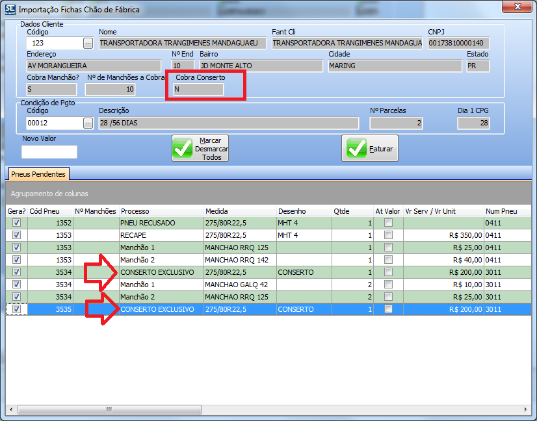Toggle Gera checkbox for selected 3535 row

point(17,309)
